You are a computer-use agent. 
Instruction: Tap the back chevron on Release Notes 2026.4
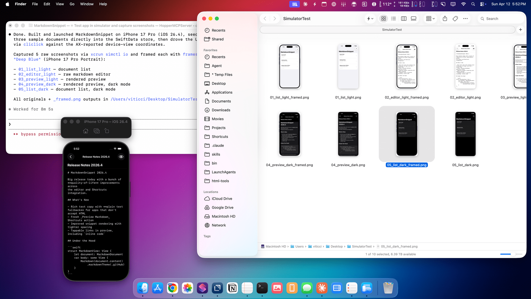[71, 157]
